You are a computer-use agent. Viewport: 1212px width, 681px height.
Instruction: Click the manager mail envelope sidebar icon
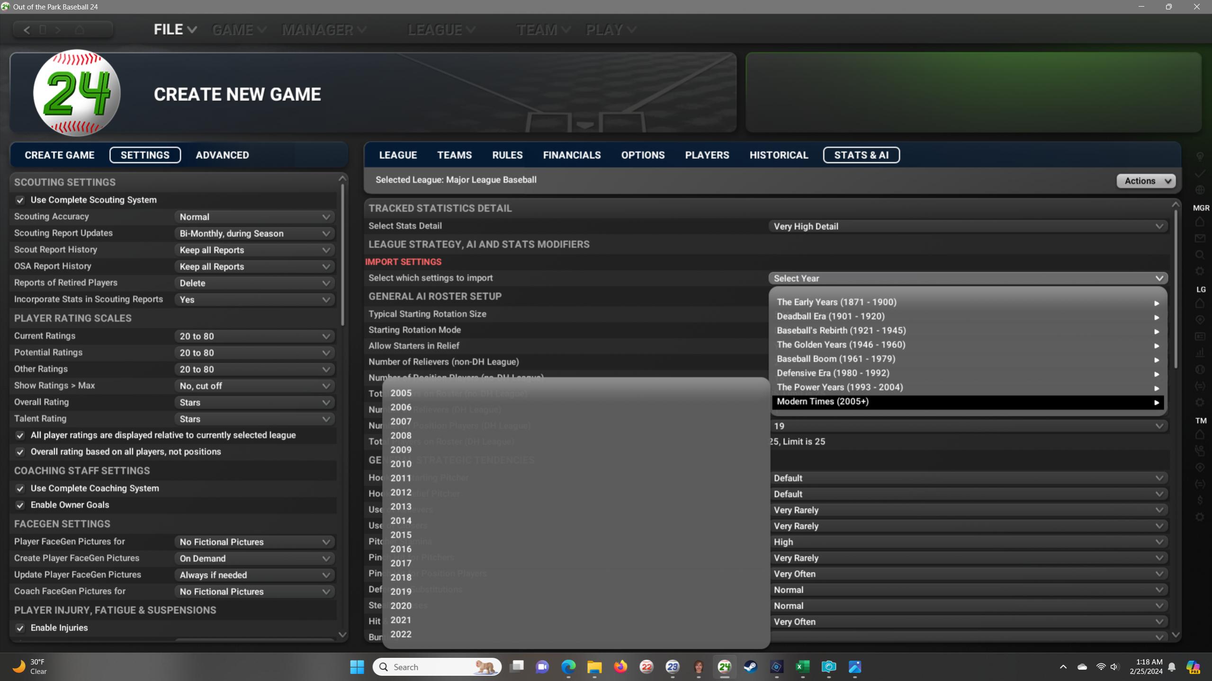[1200, 239]
